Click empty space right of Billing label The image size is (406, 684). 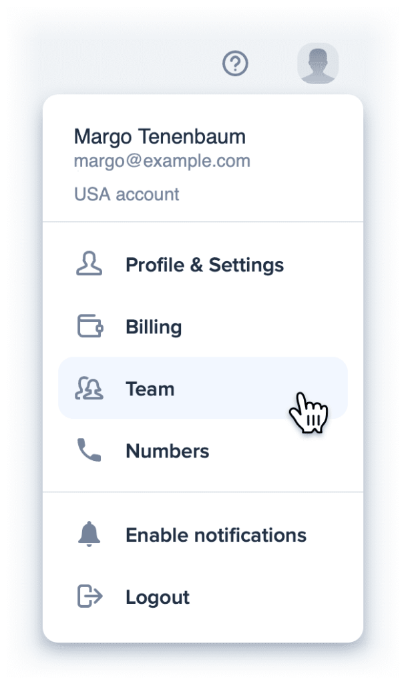[x=267, y=327]
